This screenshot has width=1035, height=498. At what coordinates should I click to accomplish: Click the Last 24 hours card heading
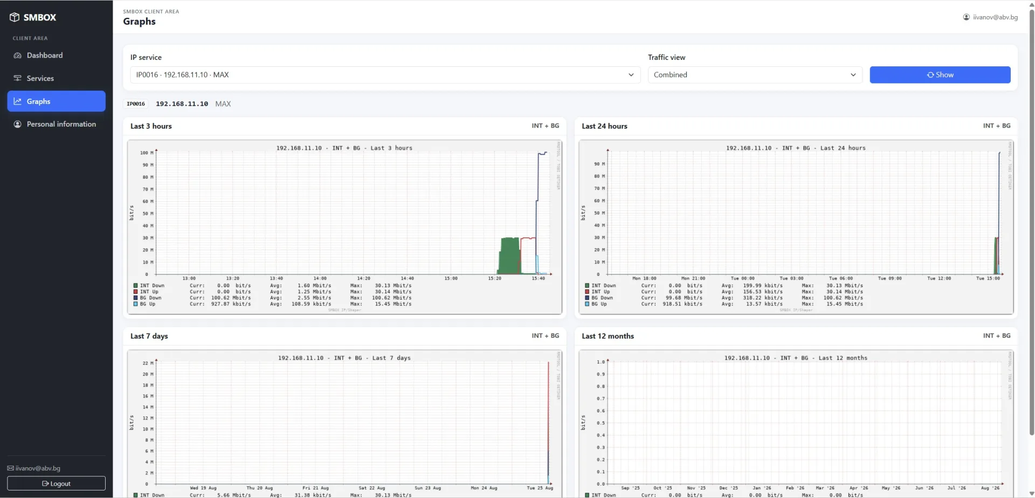click(x=604, y=126)
